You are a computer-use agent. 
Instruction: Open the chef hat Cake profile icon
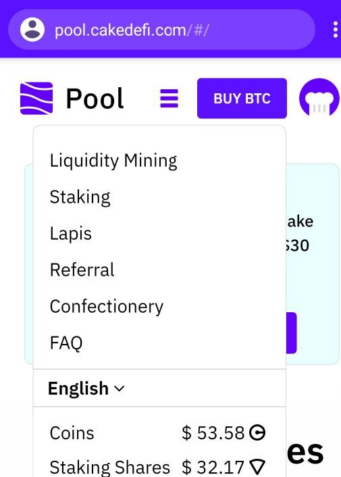tap(319, 97)
